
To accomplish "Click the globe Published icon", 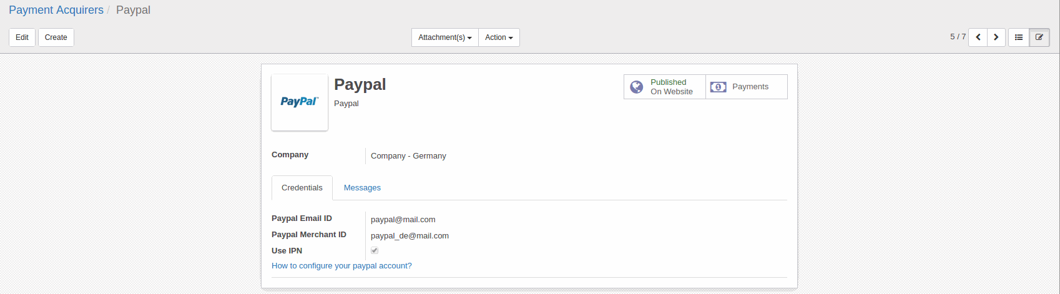I will pyautogui.click(x=636, y=87).
